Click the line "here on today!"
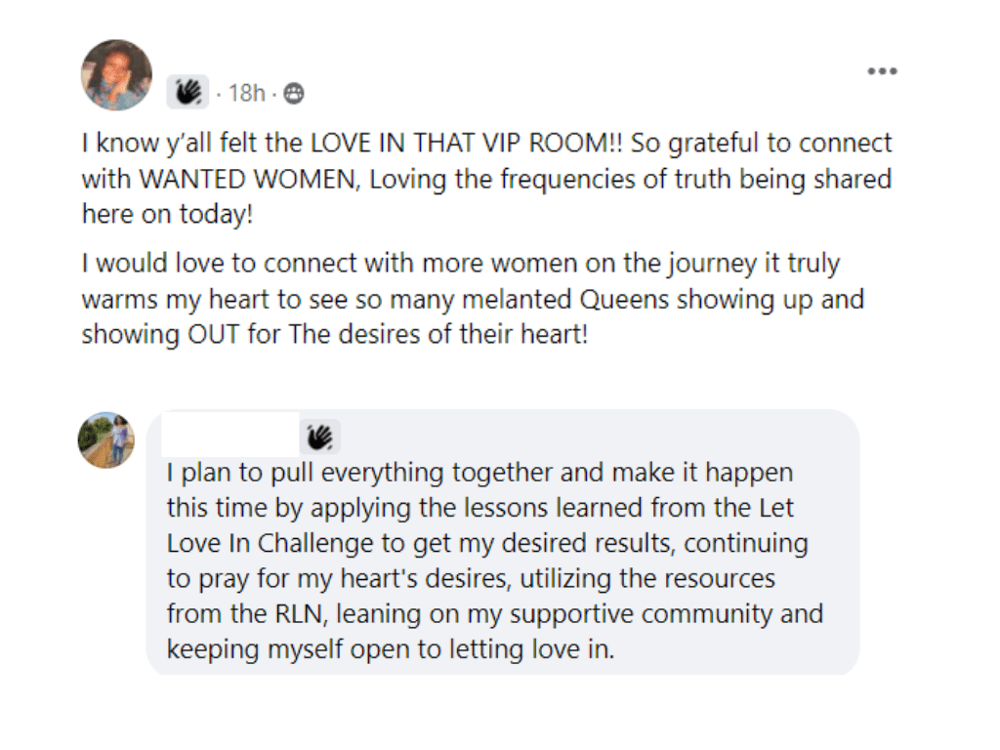 (166, 216)
